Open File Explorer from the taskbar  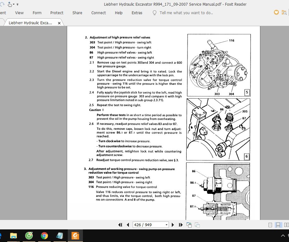click(14, 236)
